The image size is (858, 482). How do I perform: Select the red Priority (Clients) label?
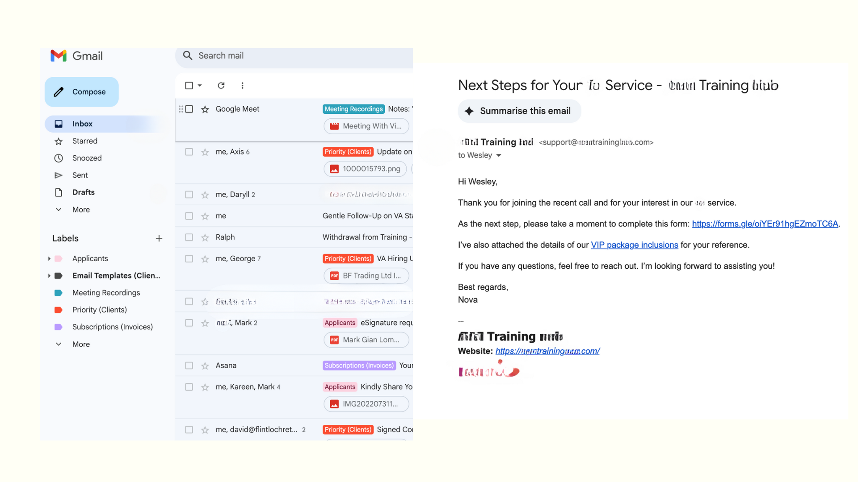[99, 310]
